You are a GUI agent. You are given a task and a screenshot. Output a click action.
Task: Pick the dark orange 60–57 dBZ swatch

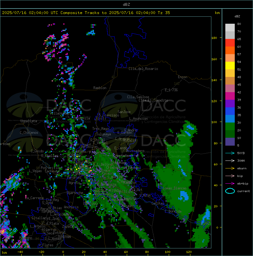(230, 50)
